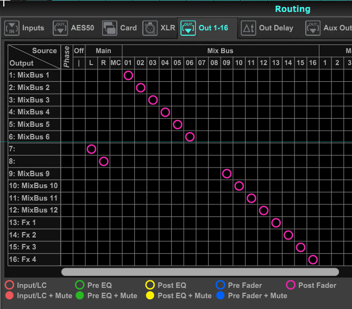
Task: Open the Out Delay tab
Action: pyautogui.click(x=276, y=28)
